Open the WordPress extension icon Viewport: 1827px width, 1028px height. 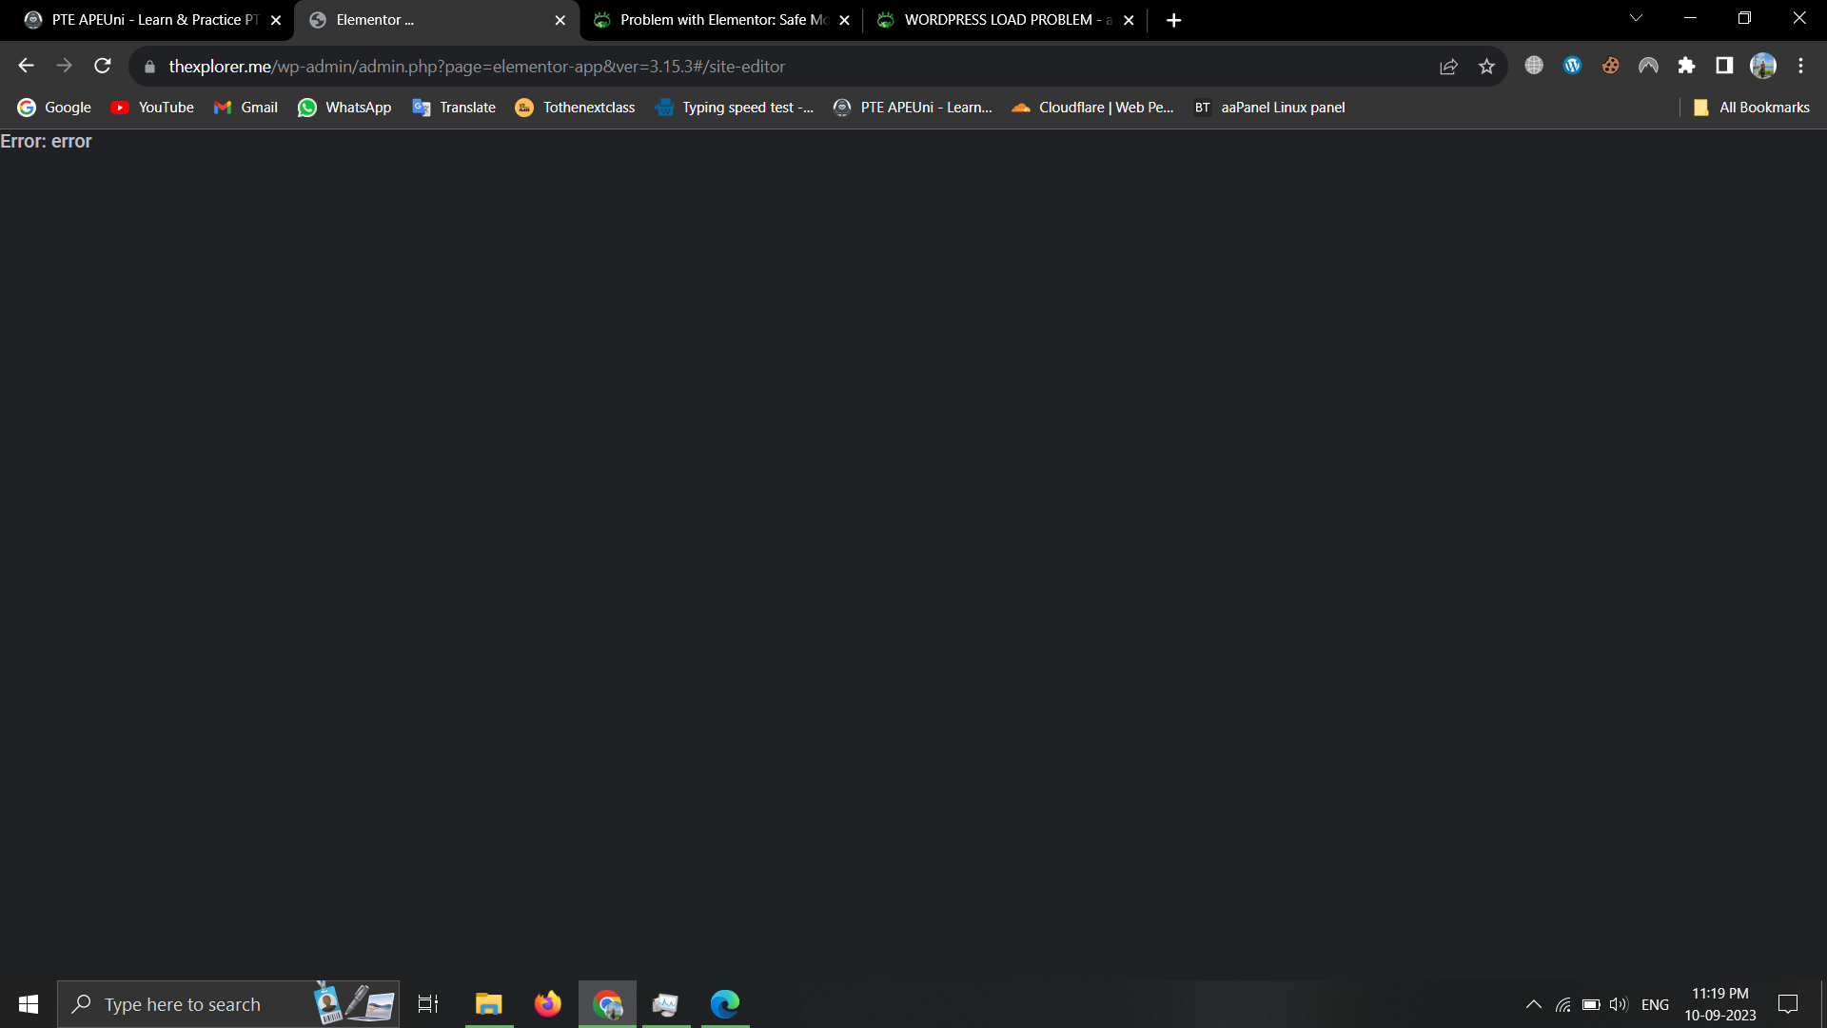[x=1572, y=66]
